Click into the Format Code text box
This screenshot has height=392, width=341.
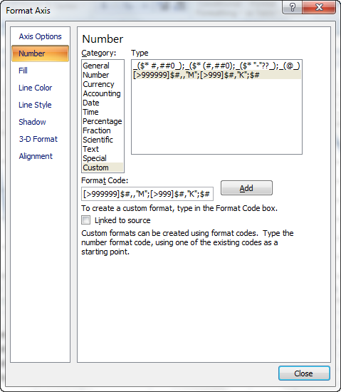click(147, 194)
